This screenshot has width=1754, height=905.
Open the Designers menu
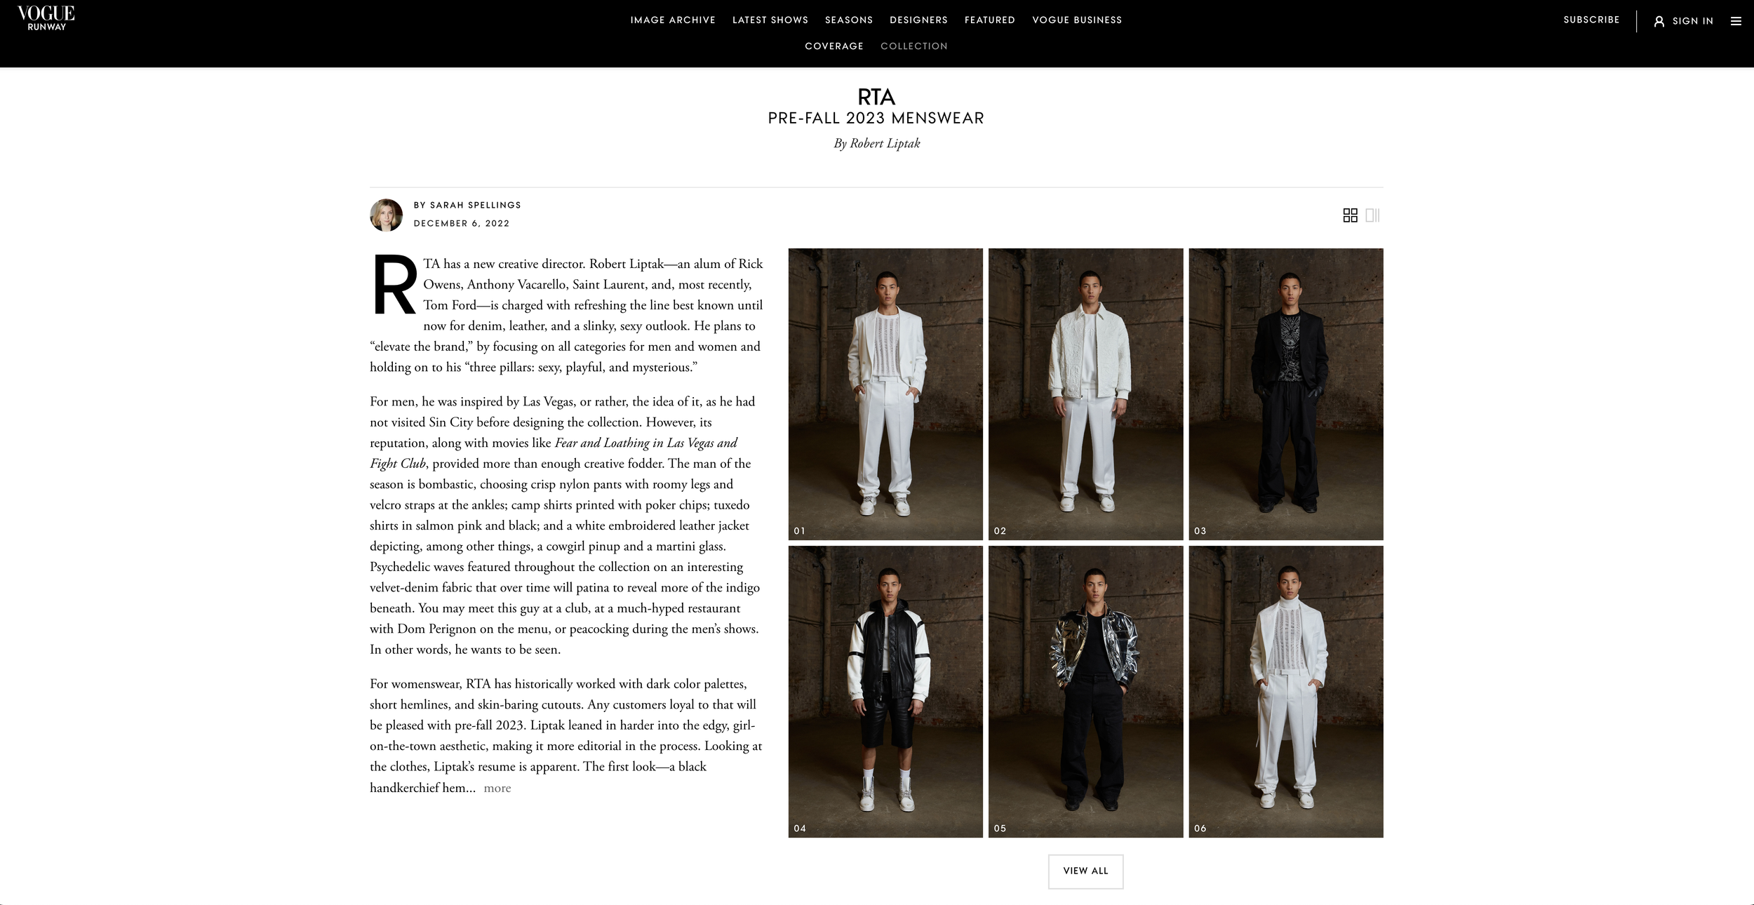918,20
